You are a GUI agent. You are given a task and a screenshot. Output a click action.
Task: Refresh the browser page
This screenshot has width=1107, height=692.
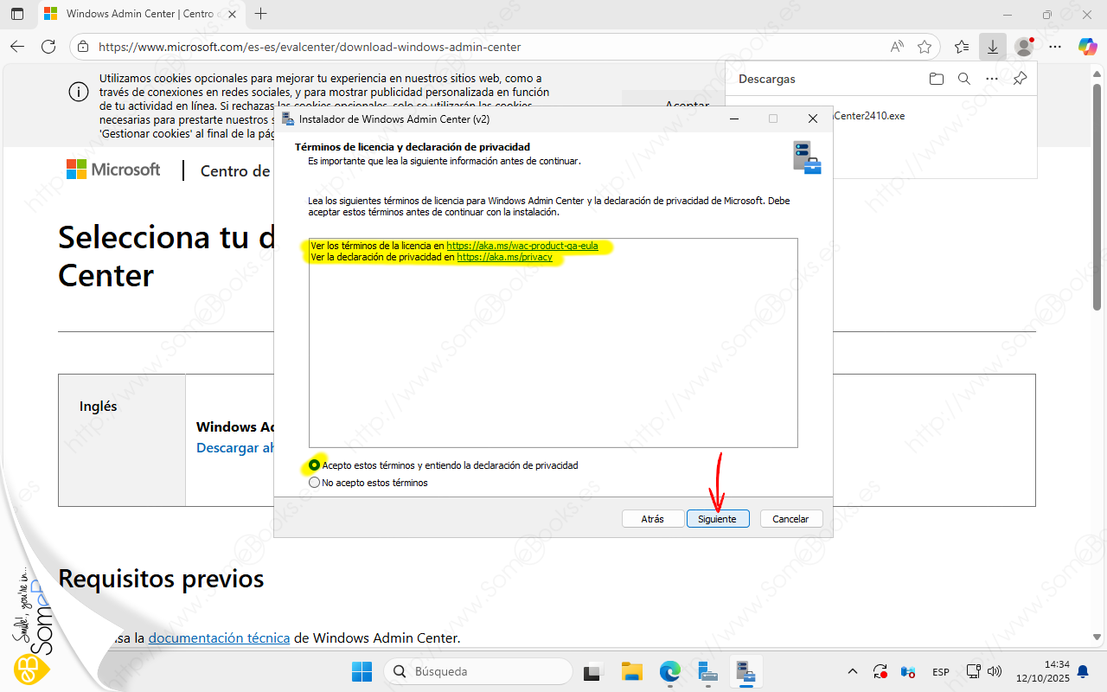click(x=48, y=47)
